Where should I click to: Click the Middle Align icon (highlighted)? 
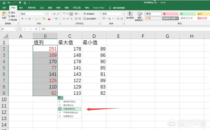pos(71,14)
